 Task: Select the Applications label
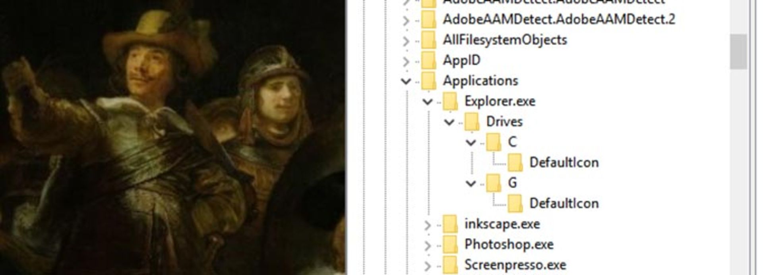481,81
